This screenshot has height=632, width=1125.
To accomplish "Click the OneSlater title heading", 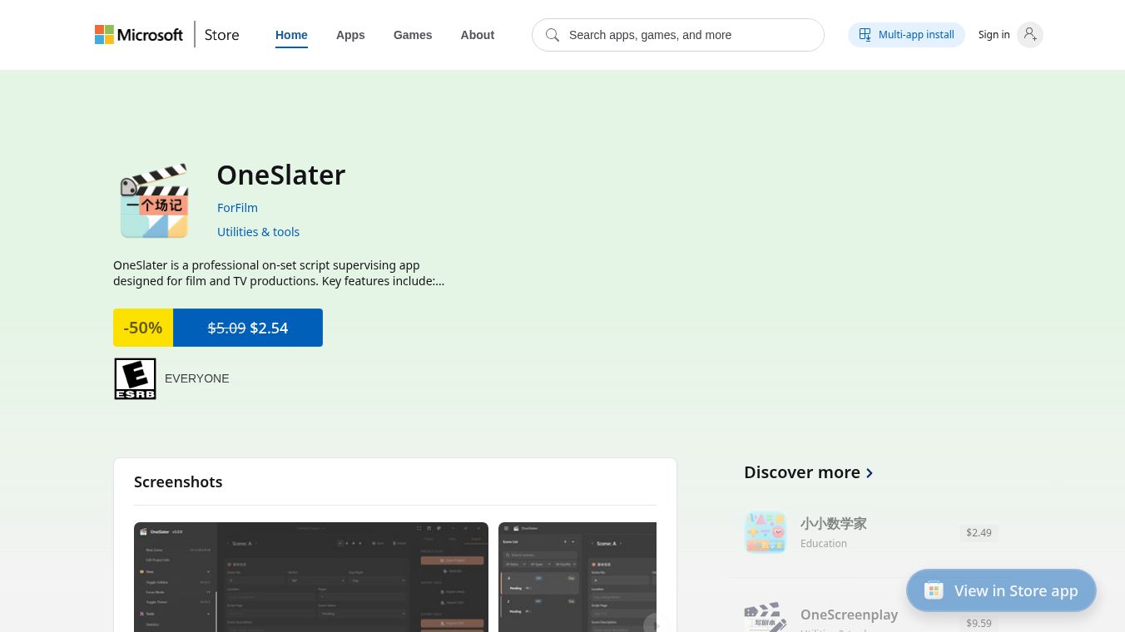I will pos(281,175).
